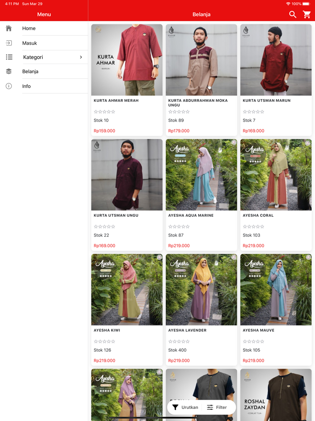Image resolution: width=315 pixels, height=421 pixels.
Task: Click the KURTA ABDURRAHMAN MOKA UNGU title
Action: click(x=198, y=103)
